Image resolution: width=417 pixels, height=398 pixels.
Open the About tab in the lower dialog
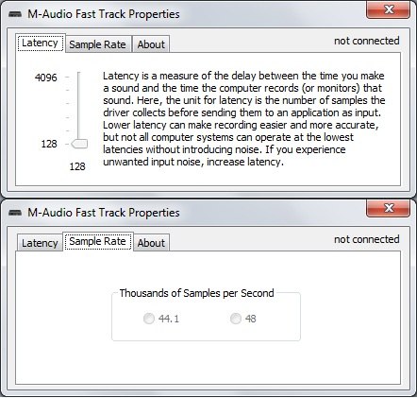point(151,243)
